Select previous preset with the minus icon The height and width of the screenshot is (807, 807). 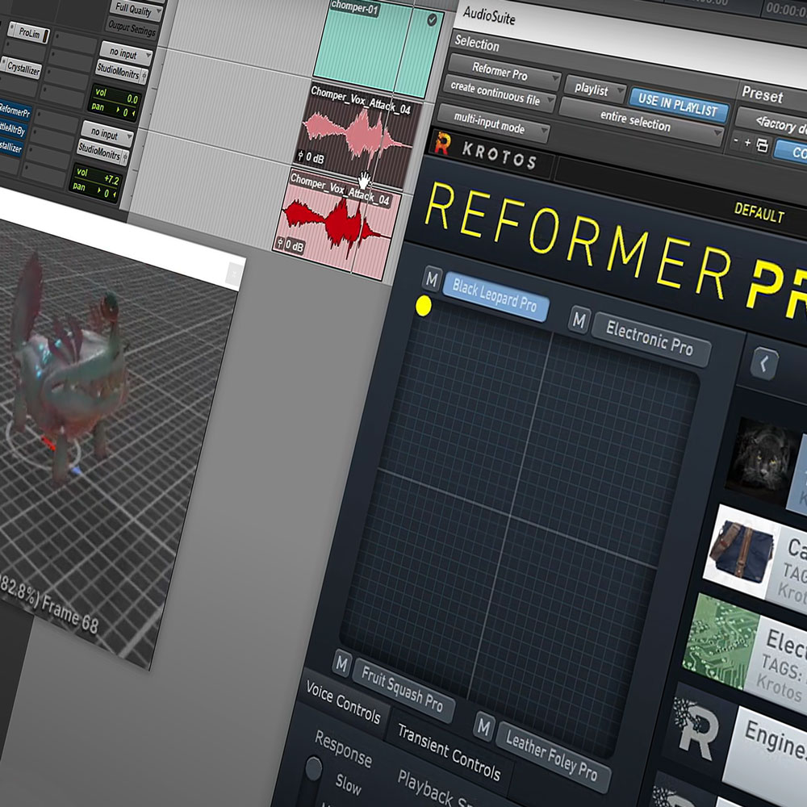pos(736,140)
